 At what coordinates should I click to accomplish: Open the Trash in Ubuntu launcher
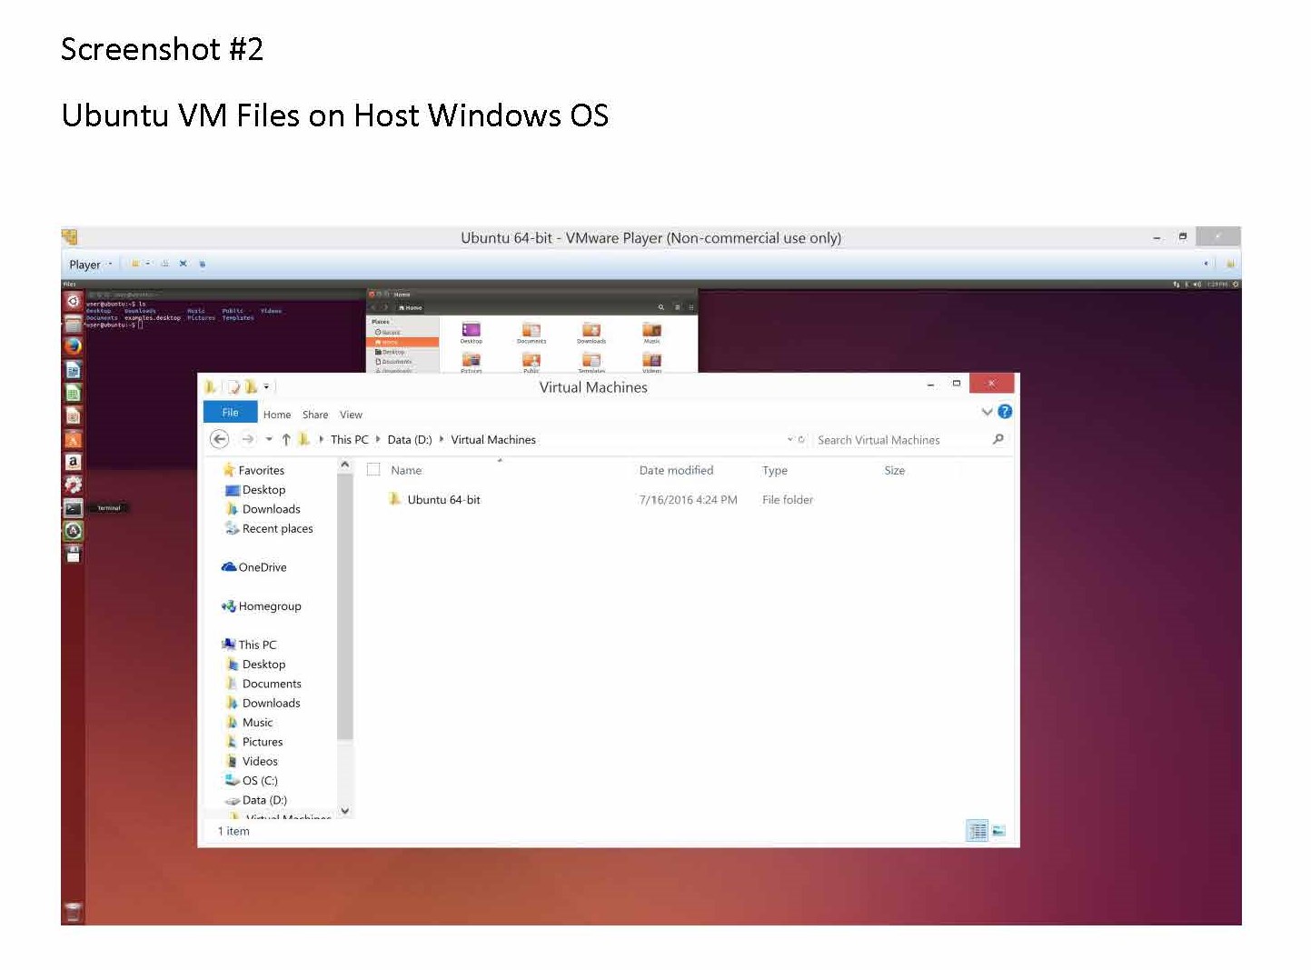point(74,912)
